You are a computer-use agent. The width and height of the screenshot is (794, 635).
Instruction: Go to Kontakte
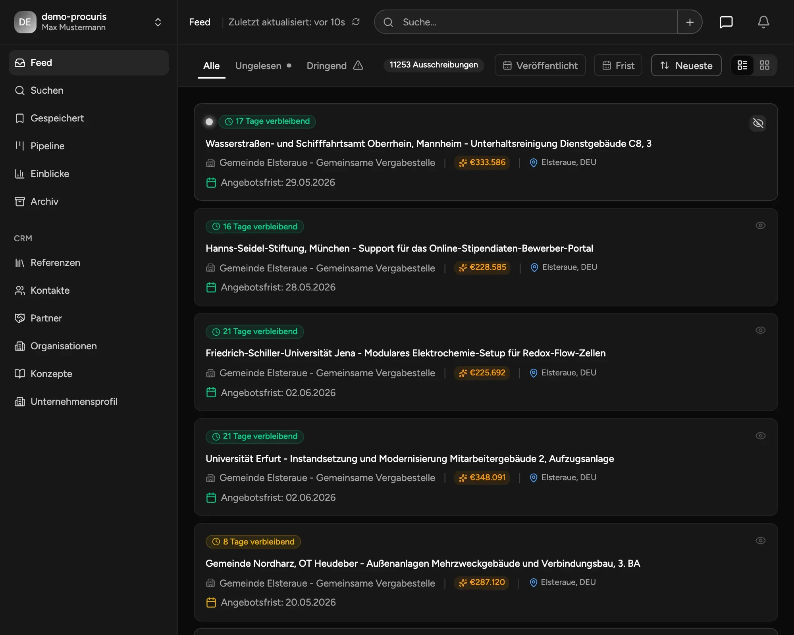89,291
